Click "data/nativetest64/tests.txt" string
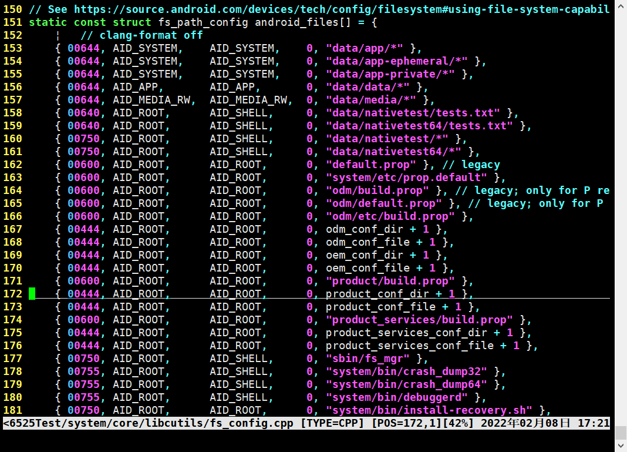 pyautogui.click(x=419, y=126)
